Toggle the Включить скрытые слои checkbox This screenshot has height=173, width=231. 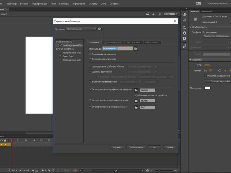(x=90, y=59)
